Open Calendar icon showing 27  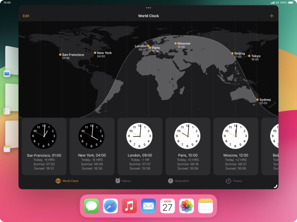(x=168, y=206)
